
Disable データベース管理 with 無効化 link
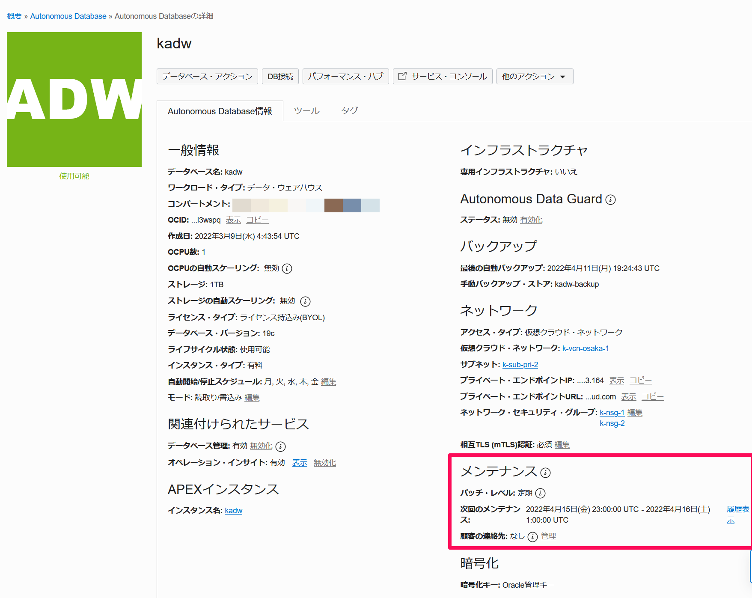coord(261,446)
